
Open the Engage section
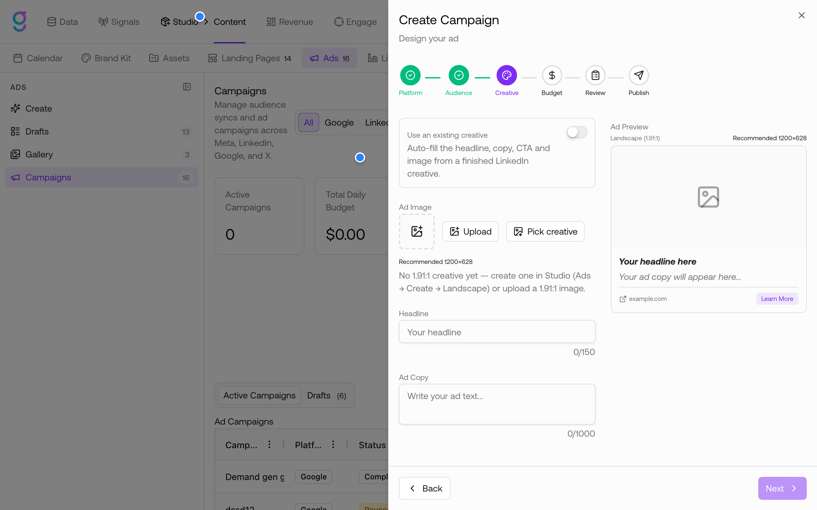click(x=355, y=22)
